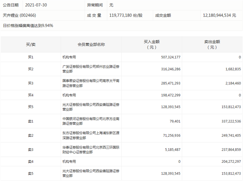Click the 会员营业部名称 column header
The image size is (243, 181).
click(91, 45)
